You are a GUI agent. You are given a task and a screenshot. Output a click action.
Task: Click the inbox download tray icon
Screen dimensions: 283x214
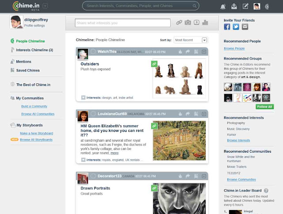click(x=234, y=7)
